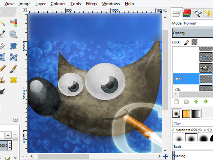Select the Zoom magnifier tool
This screenshot has height=160, width=213.
13,34
